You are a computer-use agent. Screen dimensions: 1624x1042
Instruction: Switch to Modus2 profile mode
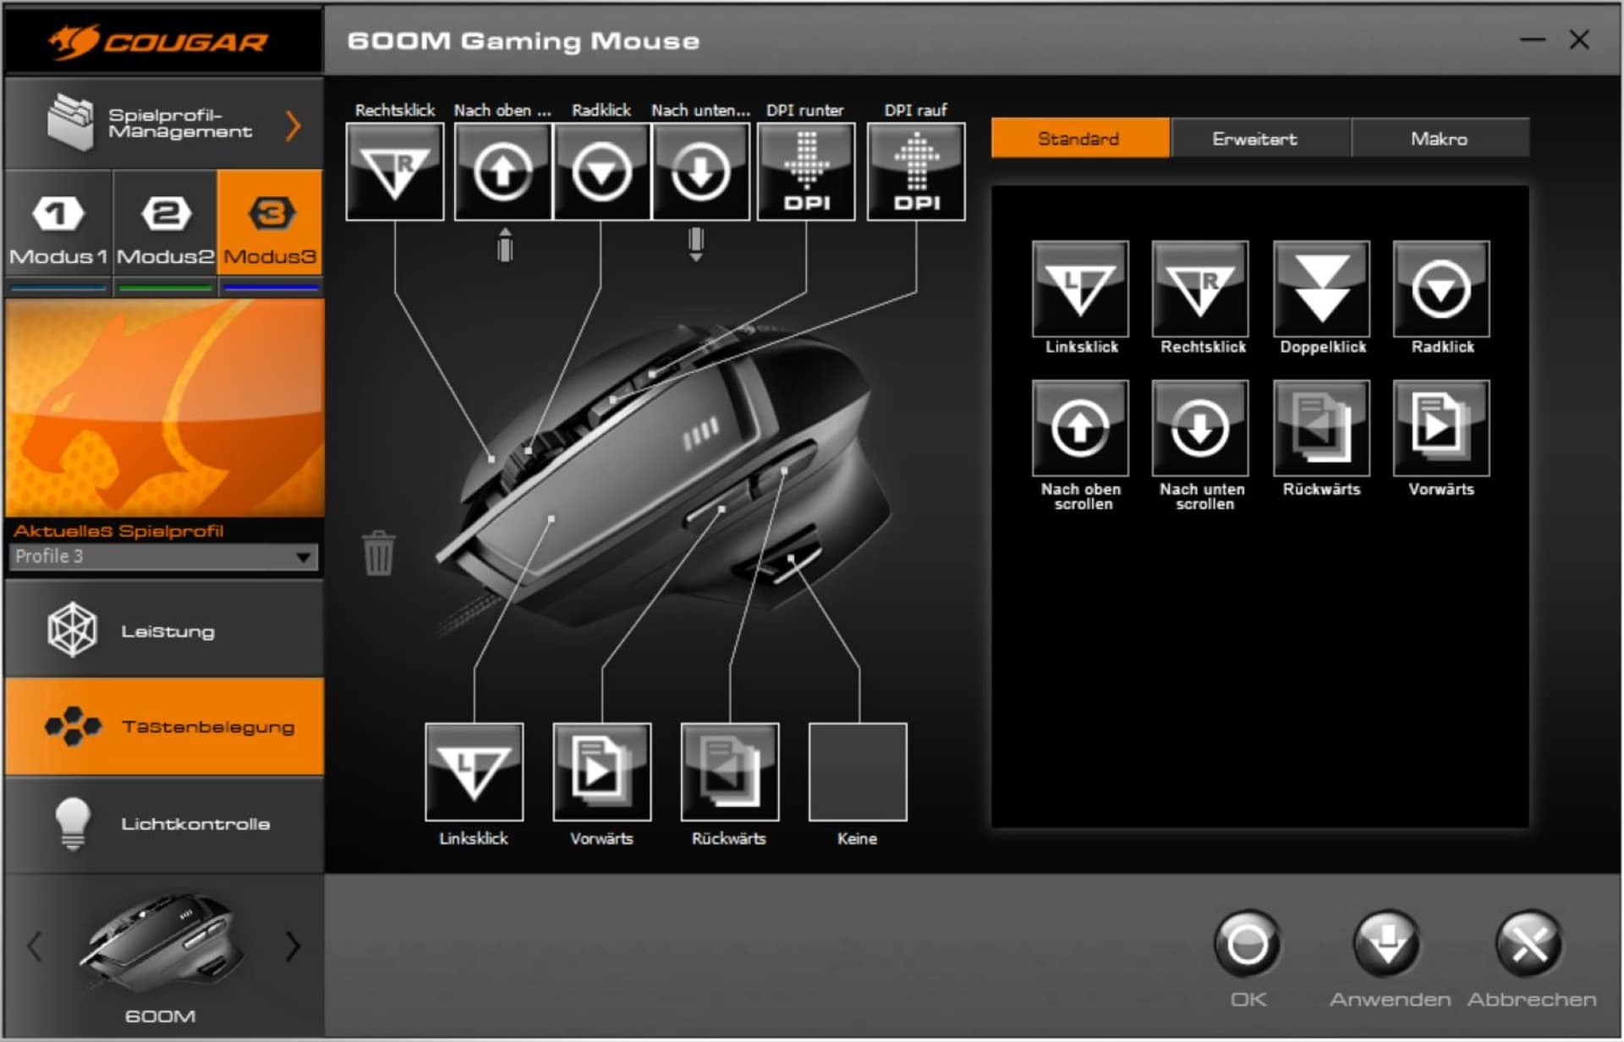click(x=165, y=223)
